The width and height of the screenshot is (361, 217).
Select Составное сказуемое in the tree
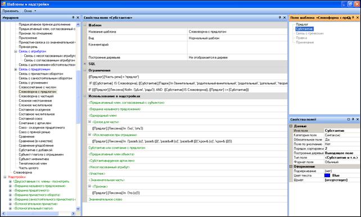(34, 109)
